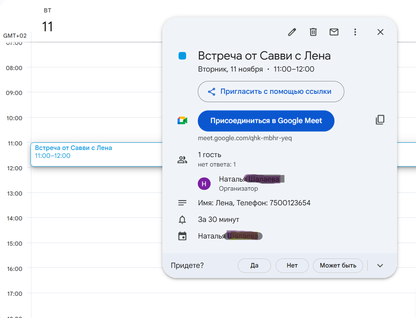Click the calendar icon beside owner name
This screenshot has width=416, height=318.
pos(182,236)
